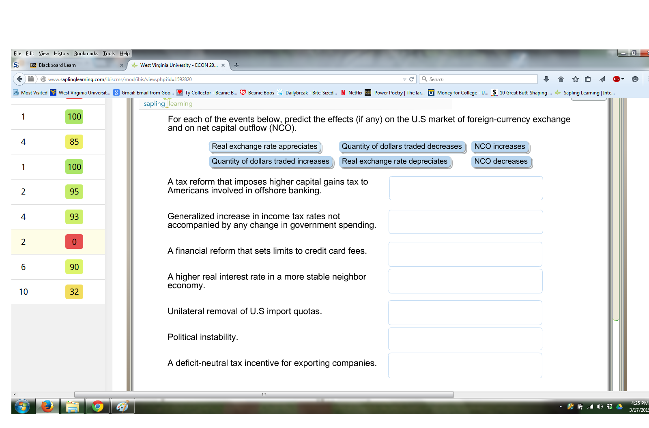Open the View menu
The image size is (649, 428).
[44, 53]
